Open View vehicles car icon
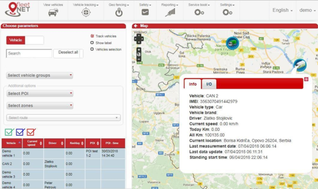Viewport: 318px width, 189px height. [53, 12]
